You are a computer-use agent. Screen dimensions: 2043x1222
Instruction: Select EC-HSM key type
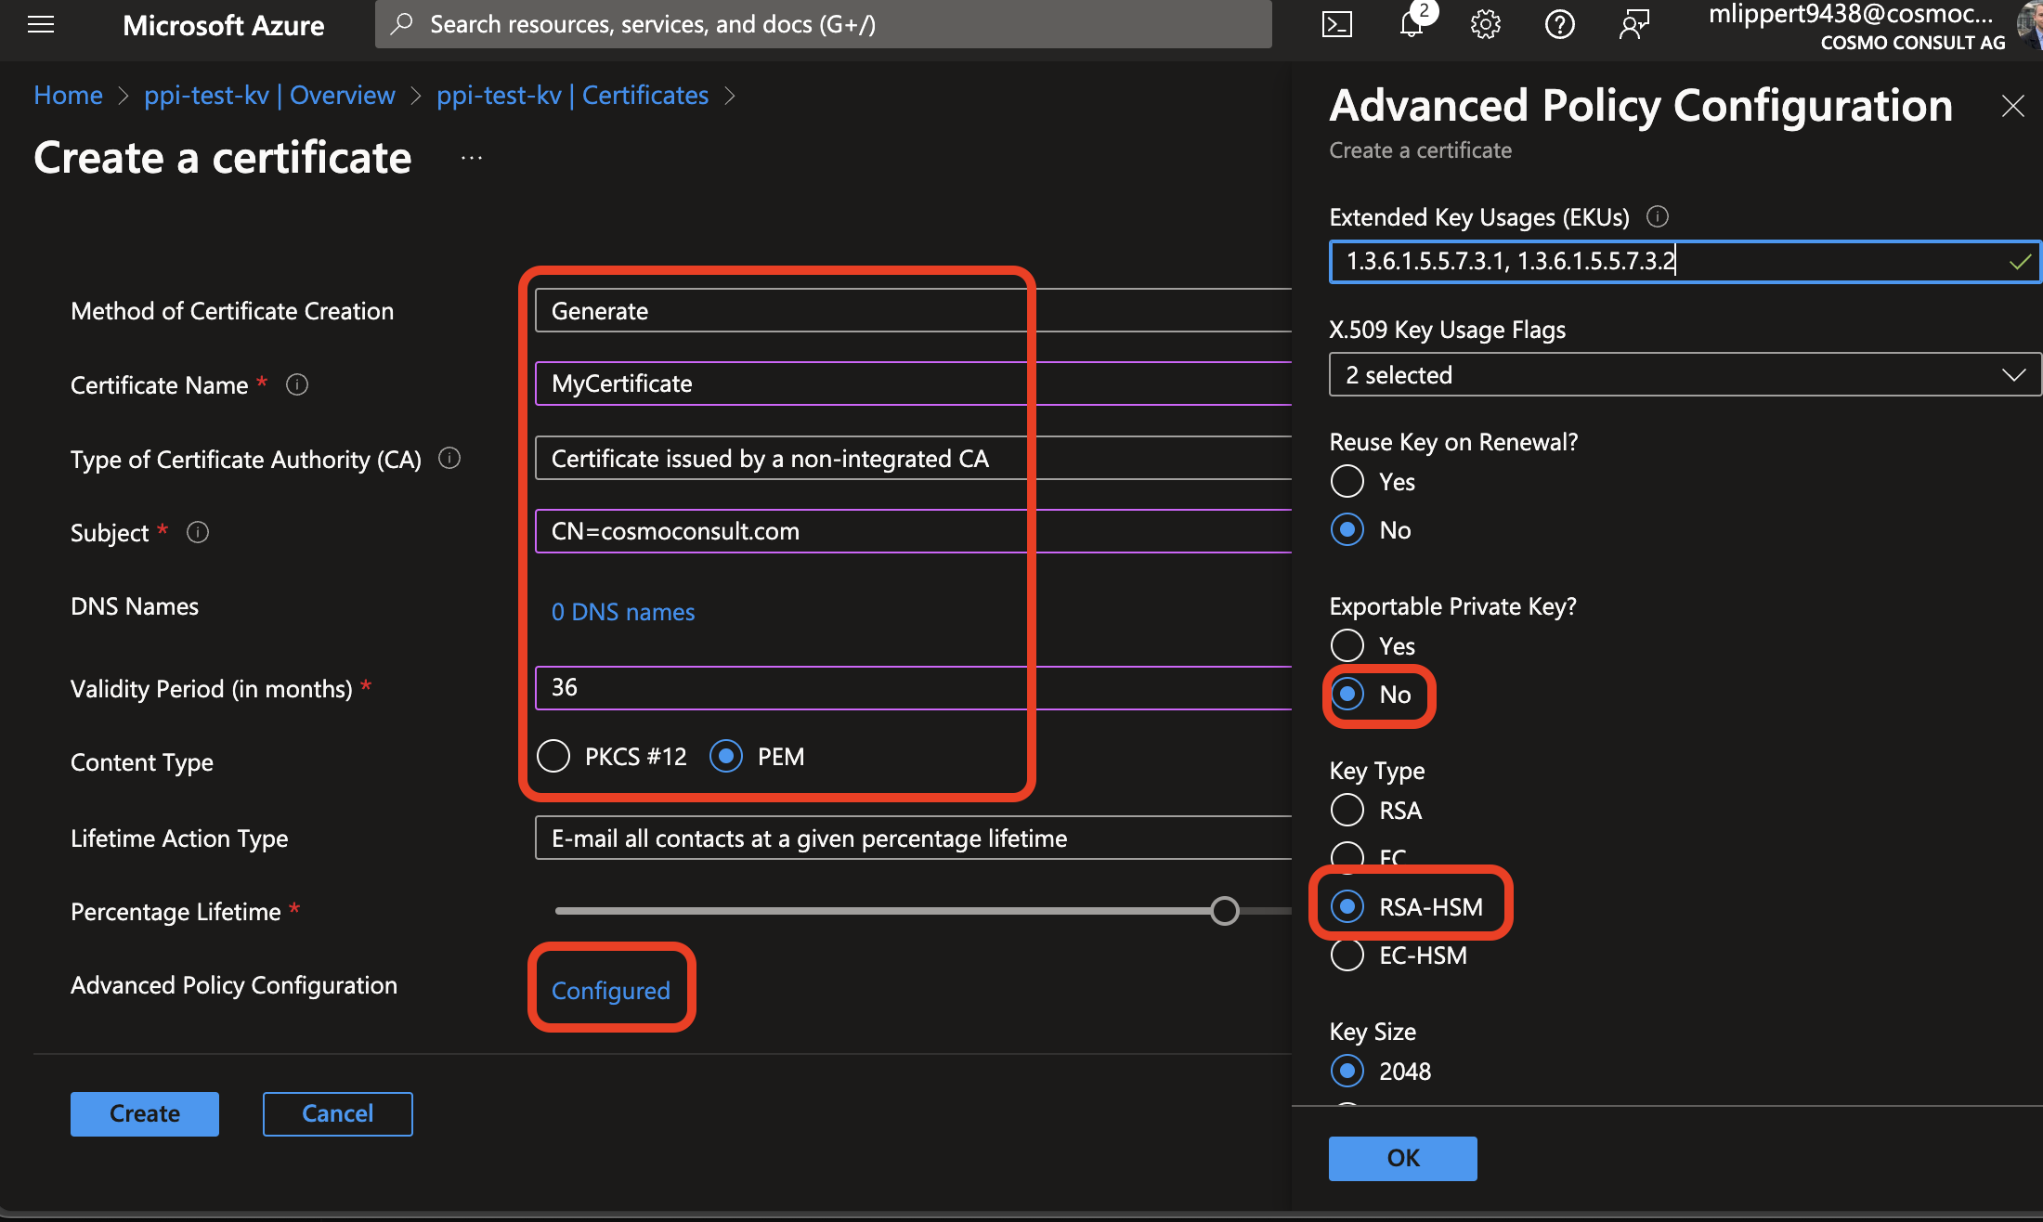[1347, 955]
